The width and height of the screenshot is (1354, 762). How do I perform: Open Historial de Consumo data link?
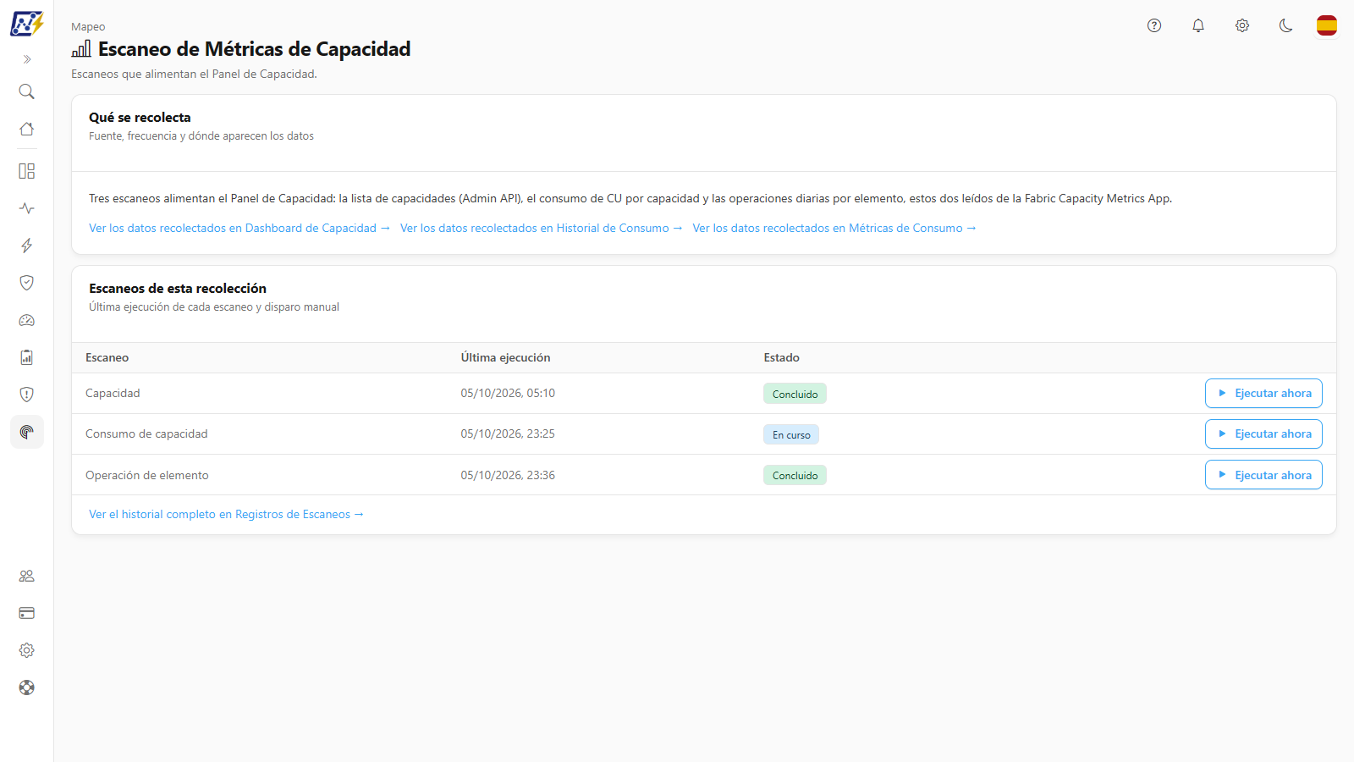[x=542, y=229]
